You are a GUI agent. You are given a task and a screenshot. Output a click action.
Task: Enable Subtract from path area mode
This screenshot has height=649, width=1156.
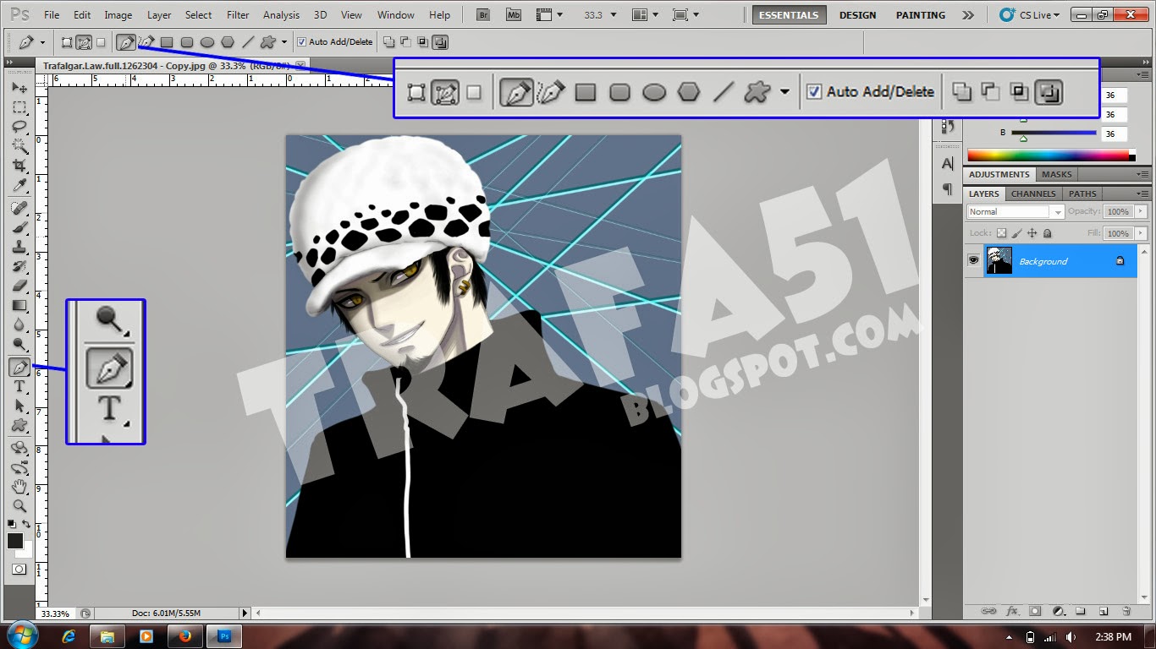[x=405, y=41]
